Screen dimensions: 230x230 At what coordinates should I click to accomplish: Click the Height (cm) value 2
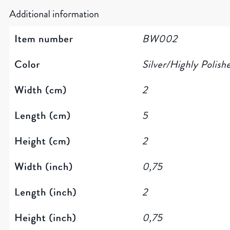[x=145, y=141]
